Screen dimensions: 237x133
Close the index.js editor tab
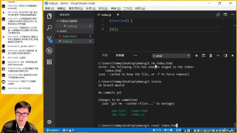(x=118, y=15)
